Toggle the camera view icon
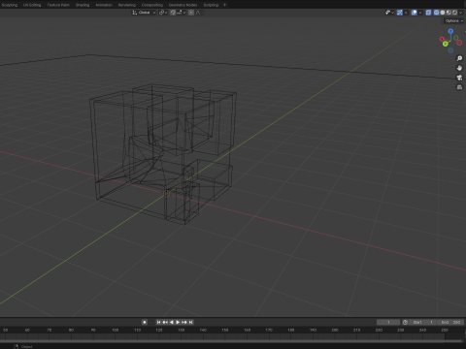This screenshot has width=466, height=349. [x=459, y=78]
